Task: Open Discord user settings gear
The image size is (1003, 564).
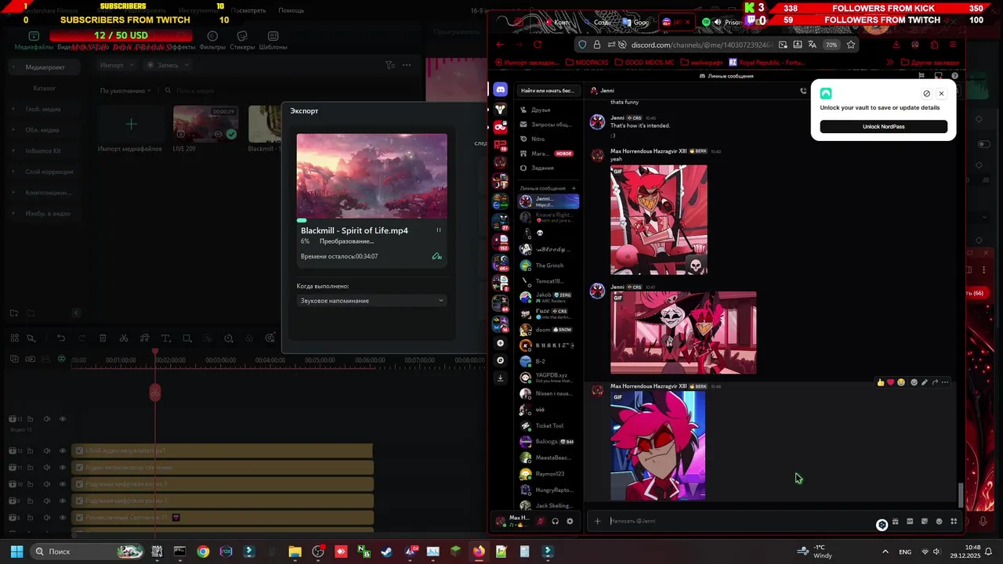Action: point(570,521)
